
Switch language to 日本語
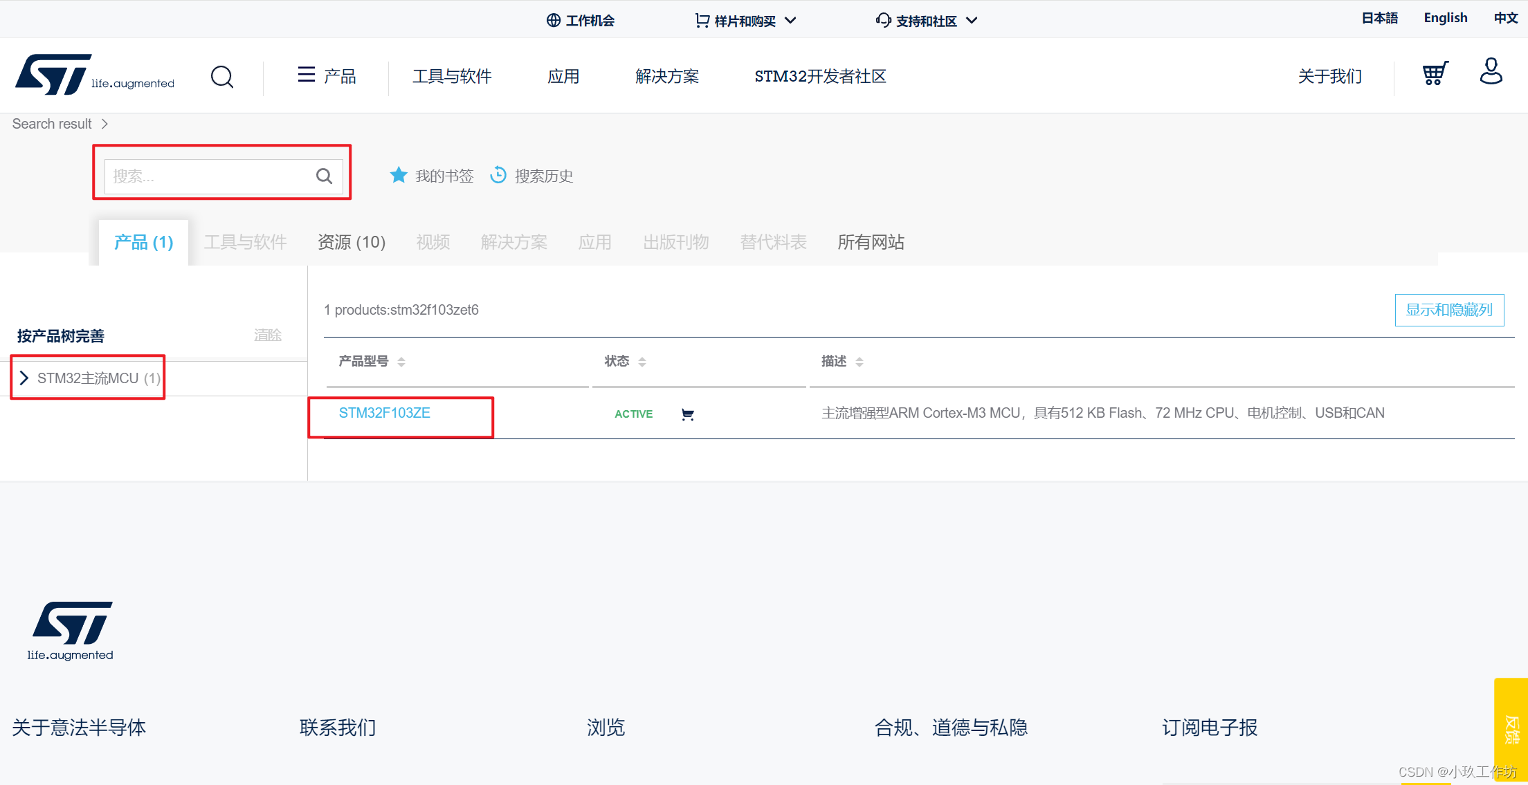click(x=1379, y=18)
